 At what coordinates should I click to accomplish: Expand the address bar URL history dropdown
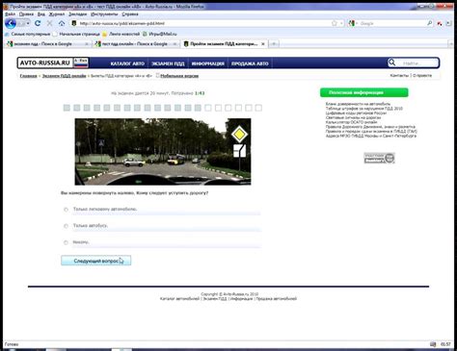click(x=341, y=23)
